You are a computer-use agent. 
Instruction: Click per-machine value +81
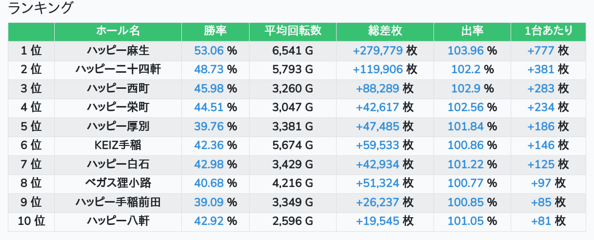click(x=541, y=221)
